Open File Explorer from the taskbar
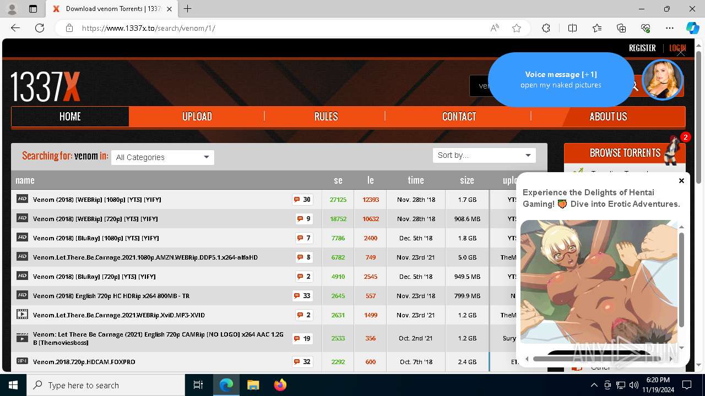Screen dimensions: 705x396 [253, 385]
